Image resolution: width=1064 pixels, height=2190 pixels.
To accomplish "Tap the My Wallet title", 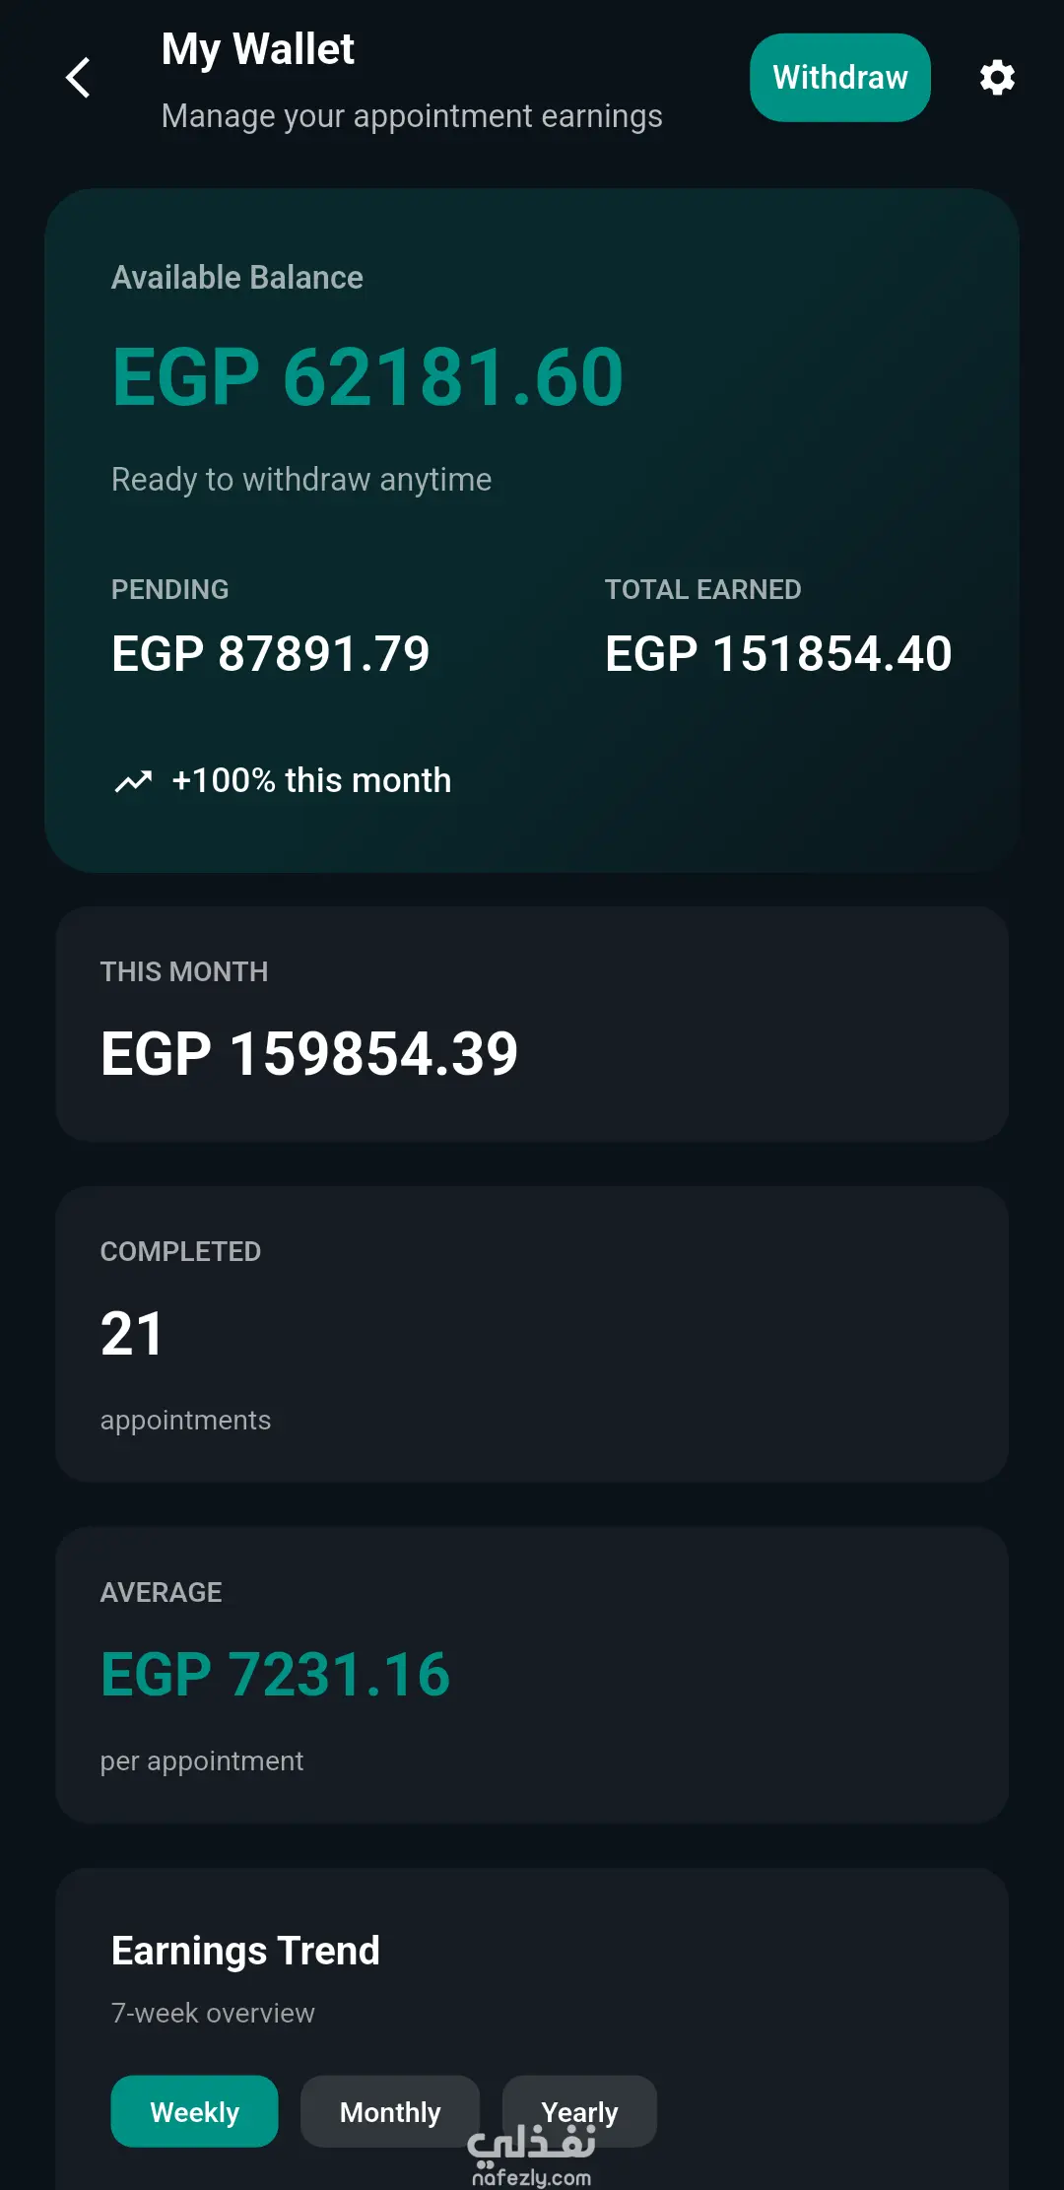I will [257, 49].
